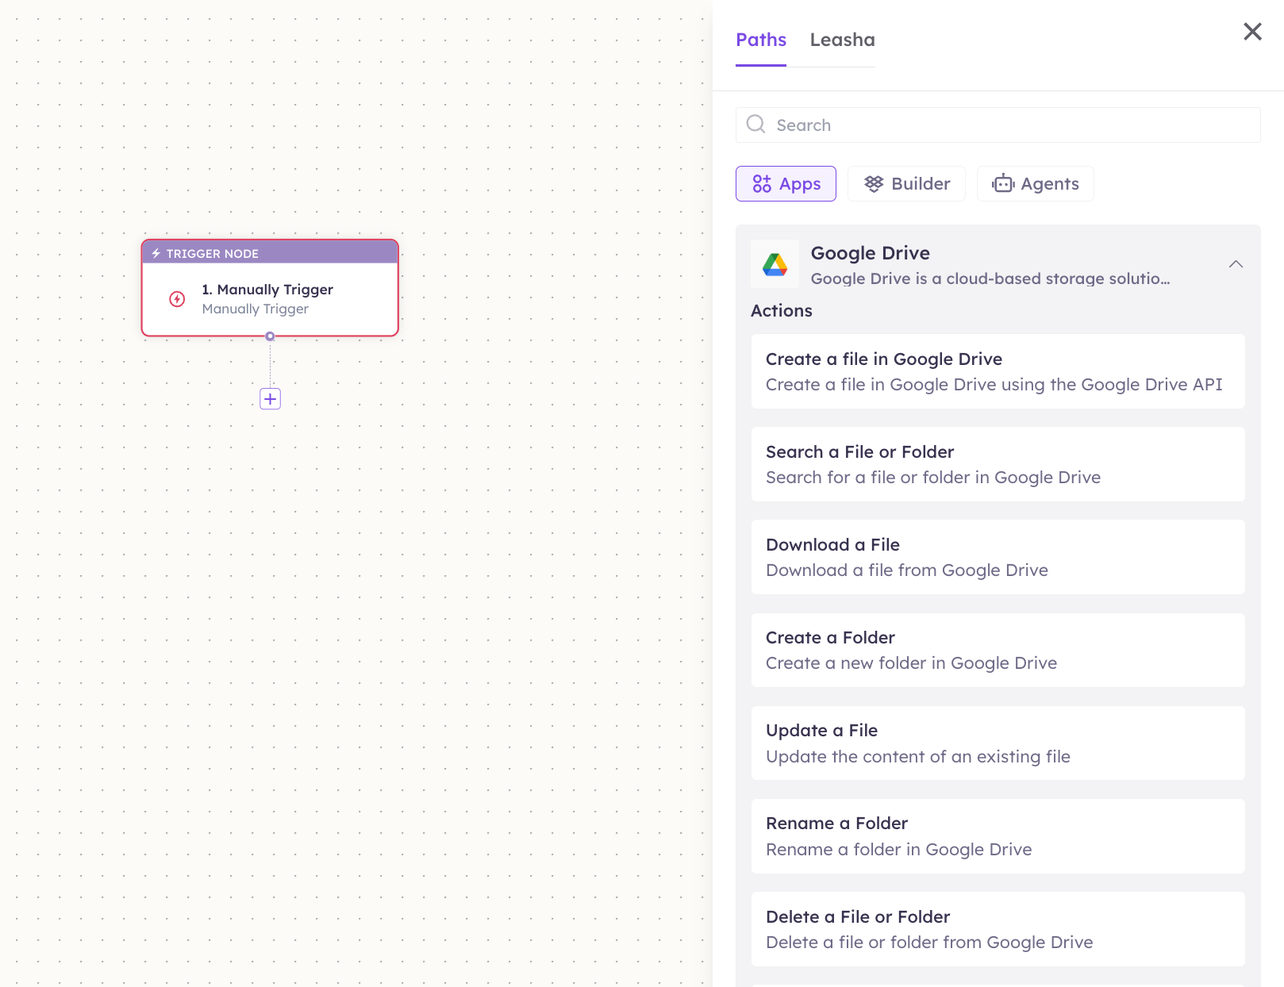1284x987 pixels.
Task: Switch to the Paths tab
Action: (761, 40)
